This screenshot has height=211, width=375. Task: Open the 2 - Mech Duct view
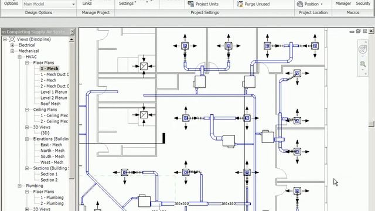54,86
